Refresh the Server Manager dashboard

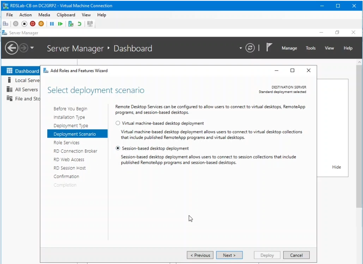click(251, 48)
